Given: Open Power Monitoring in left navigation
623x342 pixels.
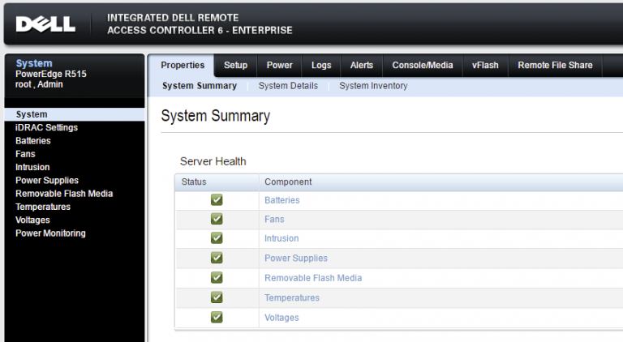Looking at the screenshot, I should [x=50, y=233].
